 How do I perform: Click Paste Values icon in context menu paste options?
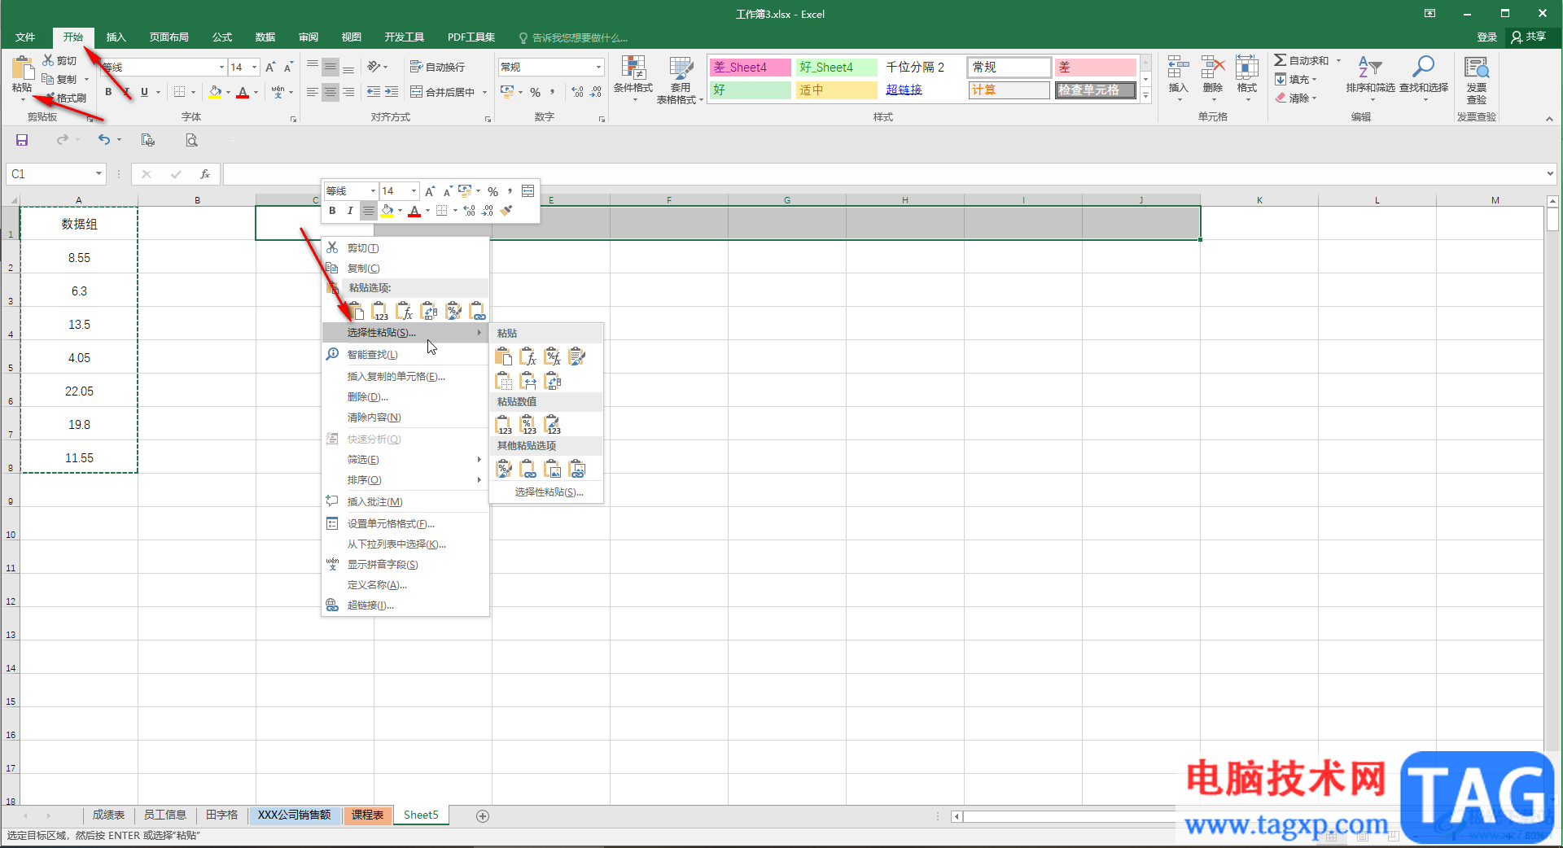tap(380, 311)
